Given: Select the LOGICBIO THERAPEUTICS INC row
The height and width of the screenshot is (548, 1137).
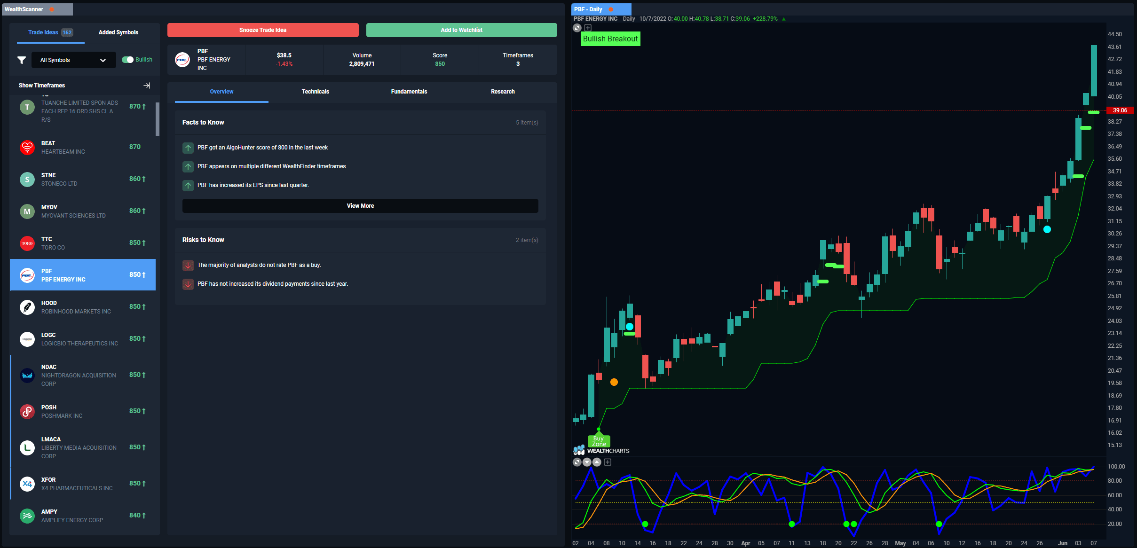Looking at the screenshot, I should coord(83,339).
